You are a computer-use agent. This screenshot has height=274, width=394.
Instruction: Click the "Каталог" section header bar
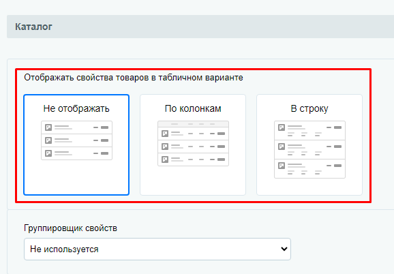(200, 27)
